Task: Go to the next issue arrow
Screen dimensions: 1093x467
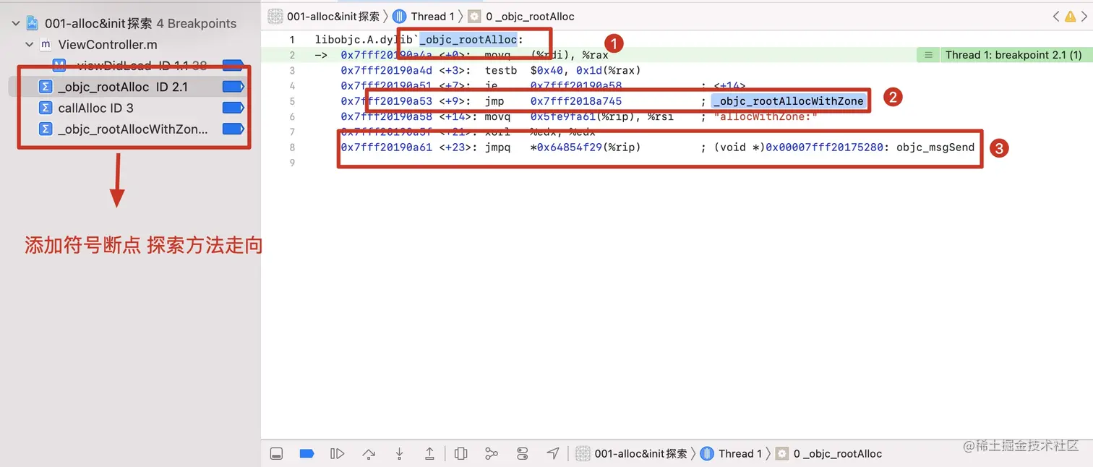Action: [x=1084, y=16]
